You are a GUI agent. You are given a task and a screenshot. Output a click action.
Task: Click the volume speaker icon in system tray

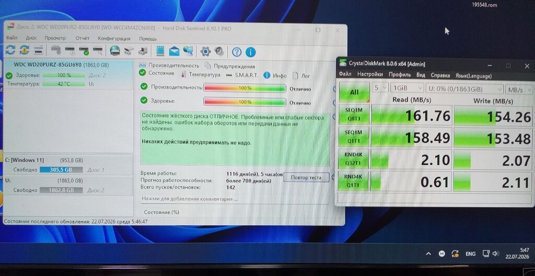tap(495, 254)
